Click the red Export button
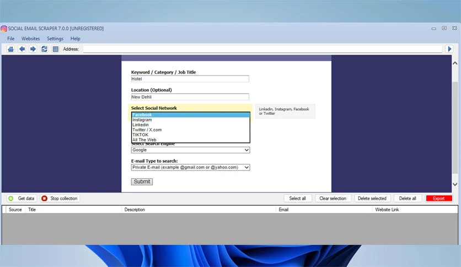The width and height of the screenshot is (461, 267). click(439, 199)
